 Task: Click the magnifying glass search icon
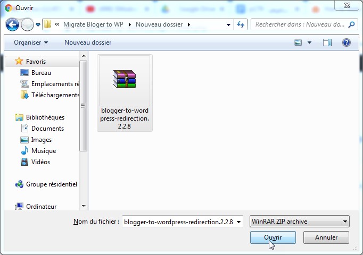click(351, 24)
